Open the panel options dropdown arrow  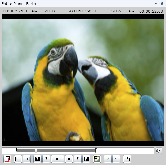tap(156, 4)
